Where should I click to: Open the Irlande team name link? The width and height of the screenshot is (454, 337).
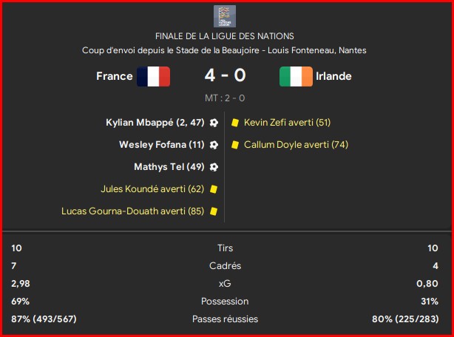pos(333,76)
